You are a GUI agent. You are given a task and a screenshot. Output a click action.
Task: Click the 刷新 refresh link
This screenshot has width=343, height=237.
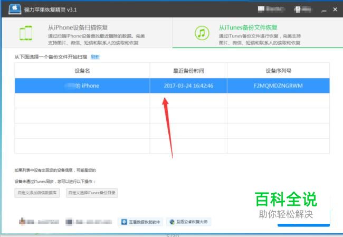coord(95,57)
